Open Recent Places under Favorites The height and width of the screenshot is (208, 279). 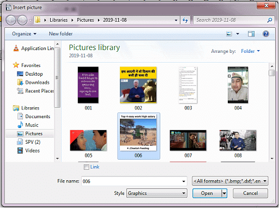tap(39, 91)
